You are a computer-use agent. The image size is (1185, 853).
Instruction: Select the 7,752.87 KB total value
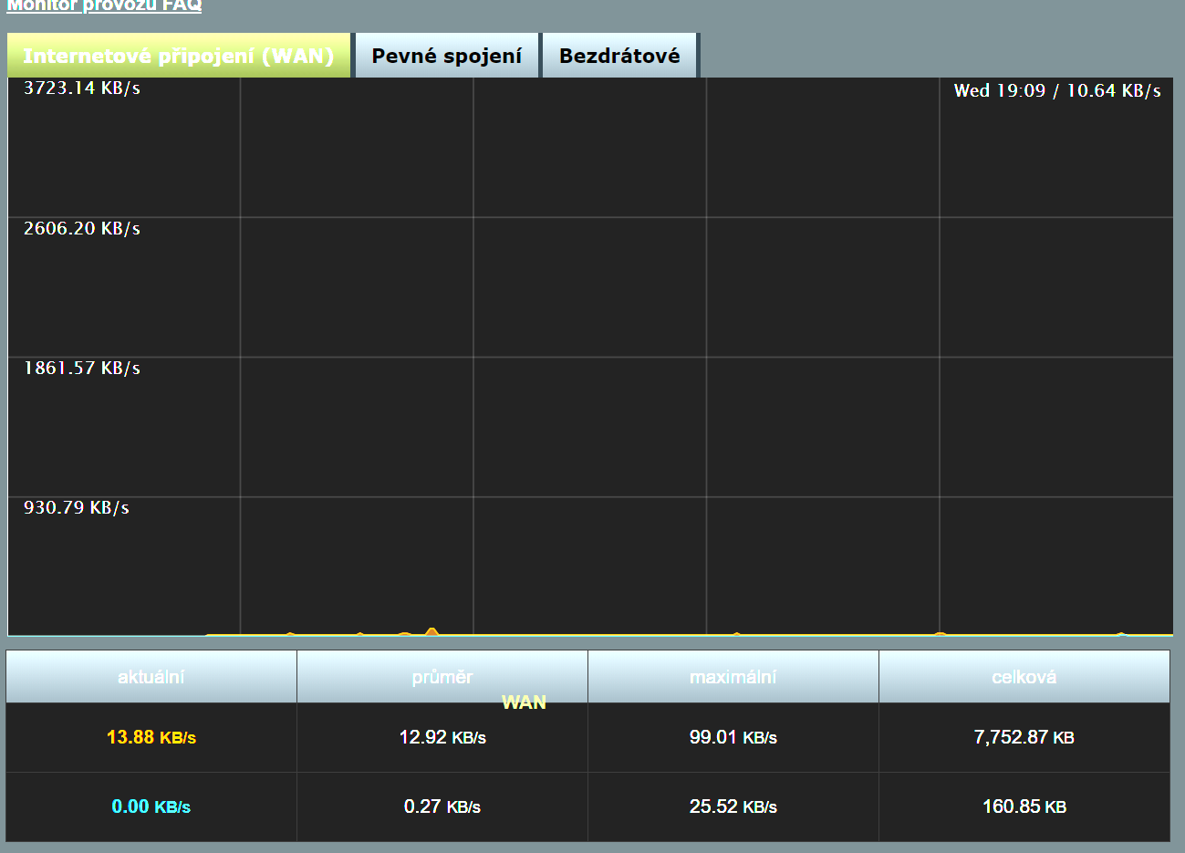pos(1024,737)
